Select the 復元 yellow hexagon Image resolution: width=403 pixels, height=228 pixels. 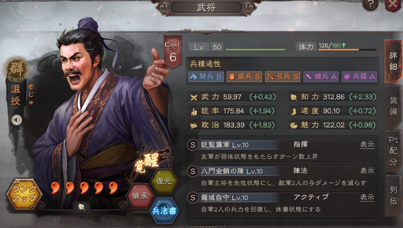(x=164, y=181)
